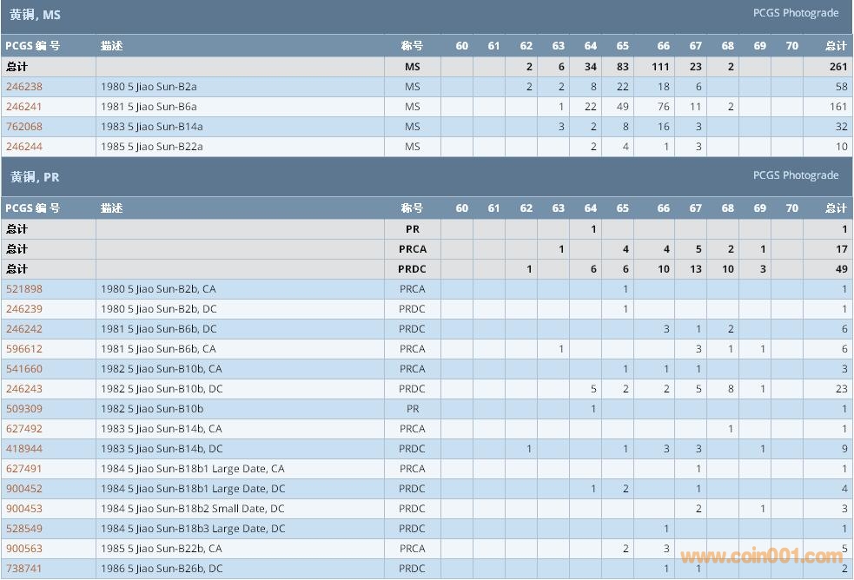
Task: Open PCGS number 246238 link
Action: [x=24, y=87]
